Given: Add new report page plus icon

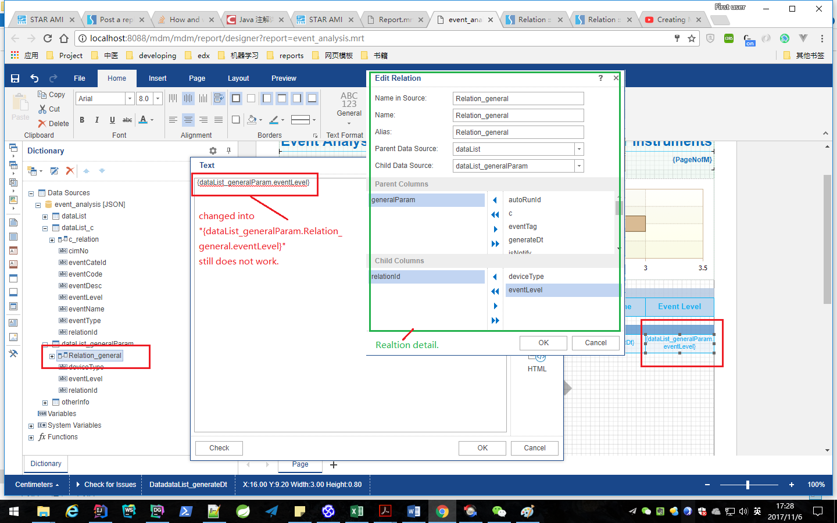Looking at the screenshot, I should pyautogui.click(x=334, y=465).
